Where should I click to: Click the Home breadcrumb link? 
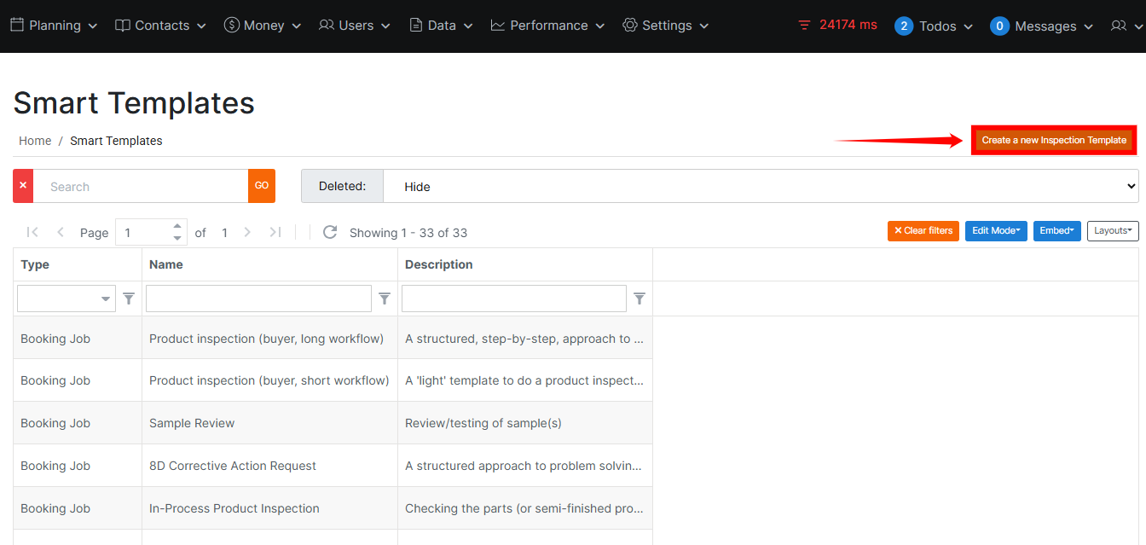(35, 141)
